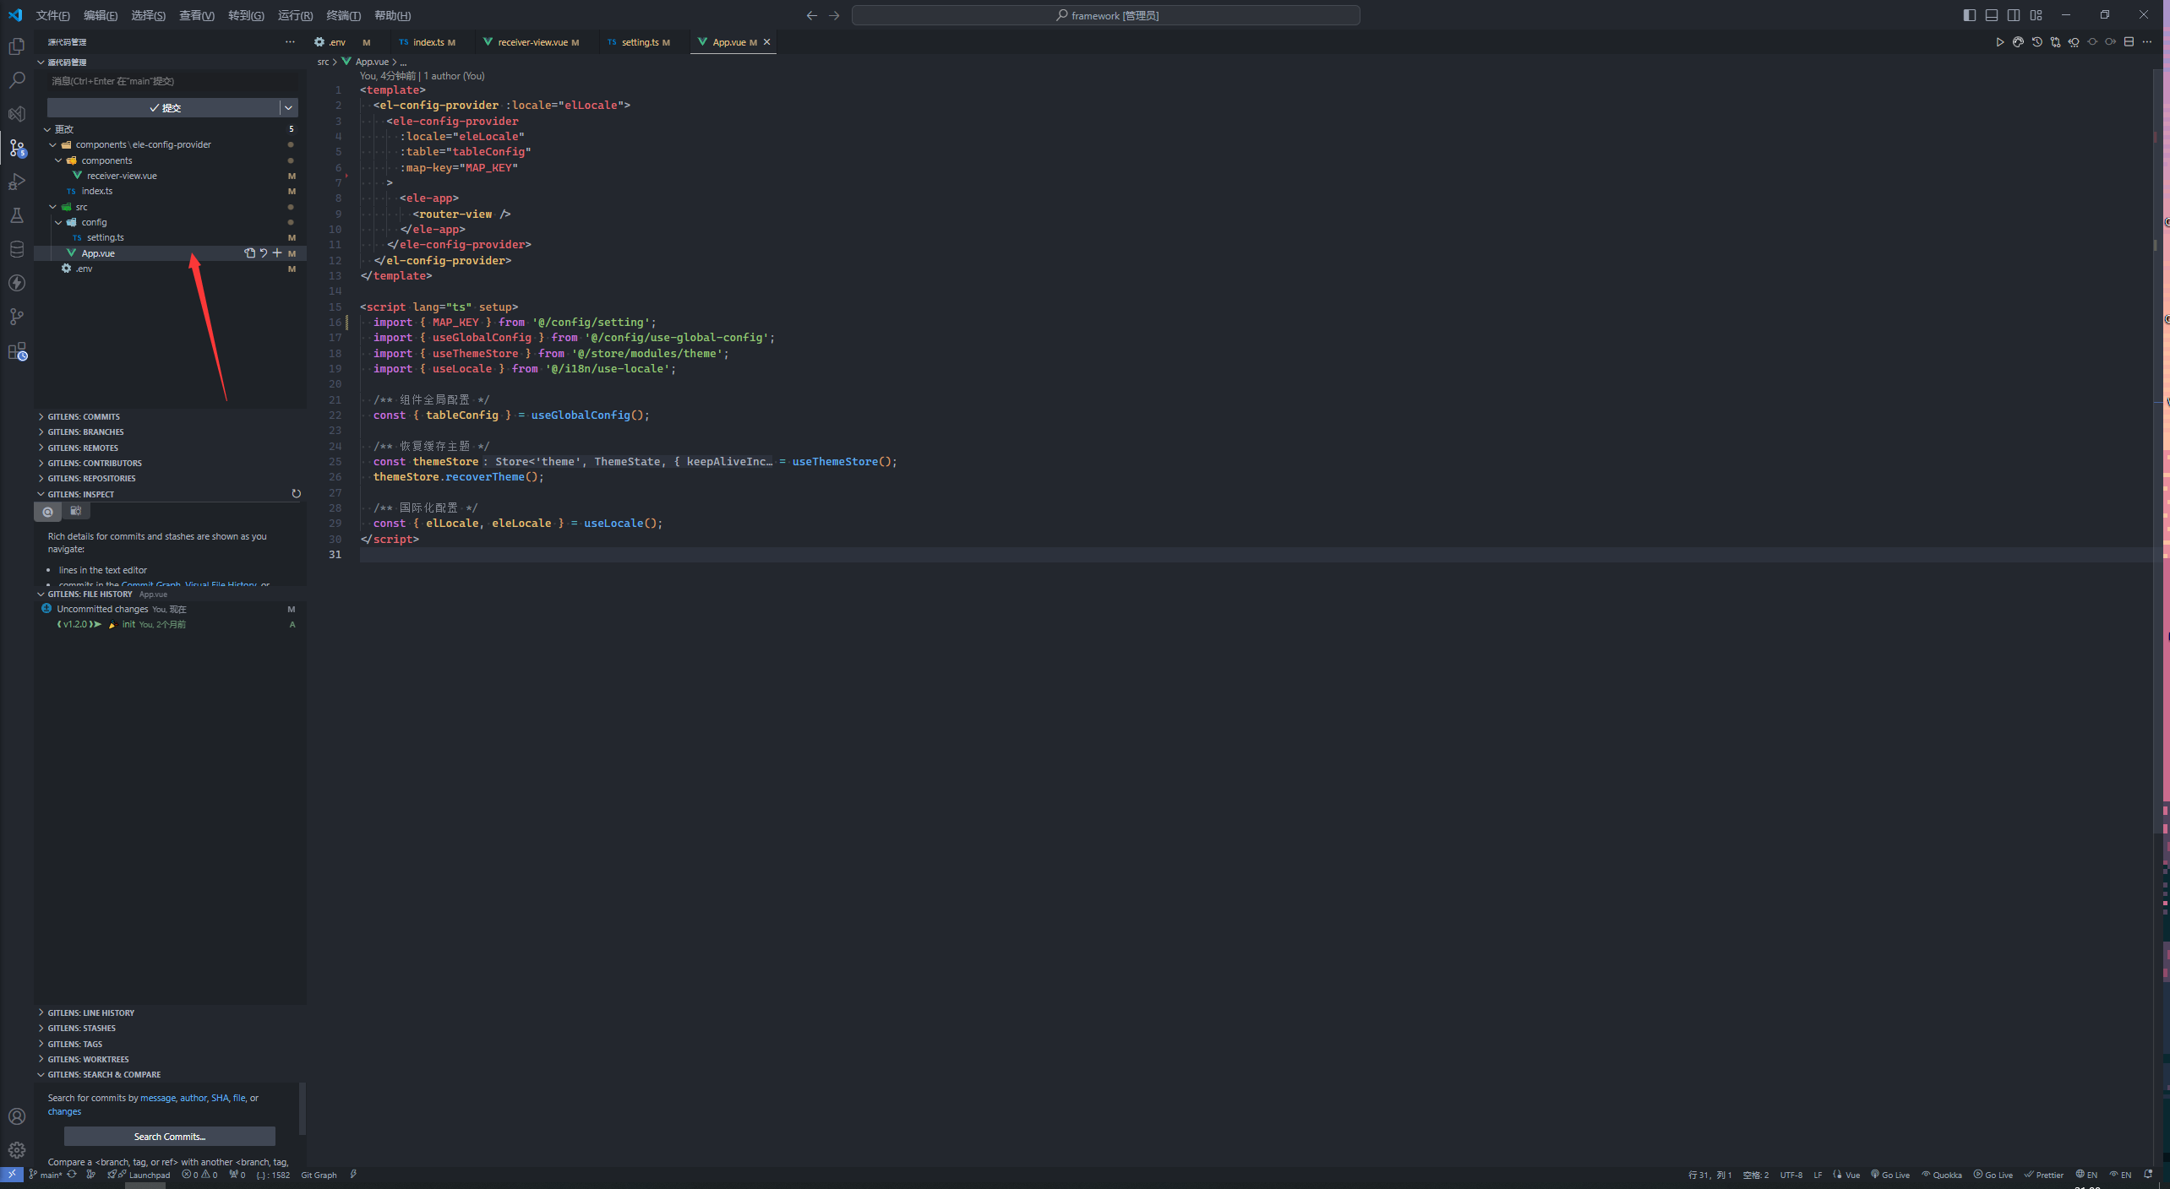The image size is (2170, 1189).
Task: Click the Search Commits... button
Action: pyautogui.click(x=170, y=1137)
